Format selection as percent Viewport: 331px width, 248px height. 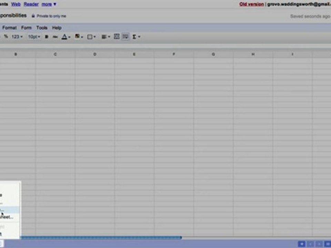6,37
